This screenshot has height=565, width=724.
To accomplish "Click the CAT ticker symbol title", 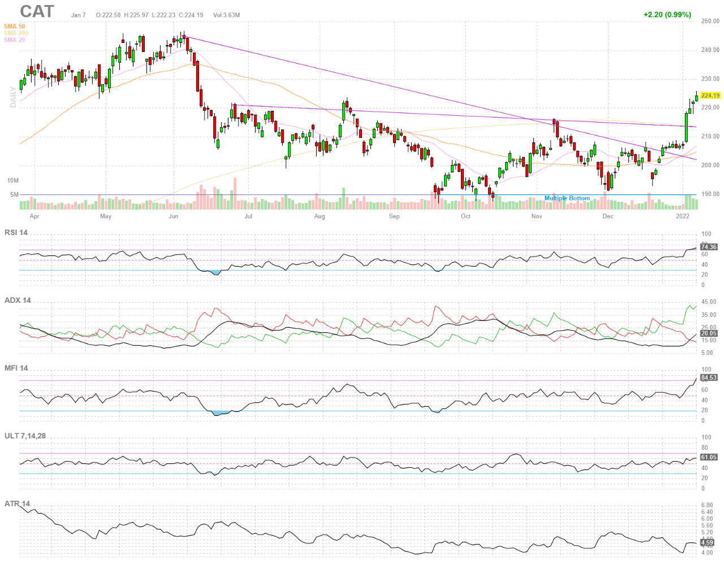I will (37, 11).
